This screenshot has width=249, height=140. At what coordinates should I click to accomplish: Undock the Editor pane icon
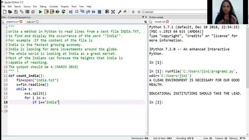[x=143, y=17]
